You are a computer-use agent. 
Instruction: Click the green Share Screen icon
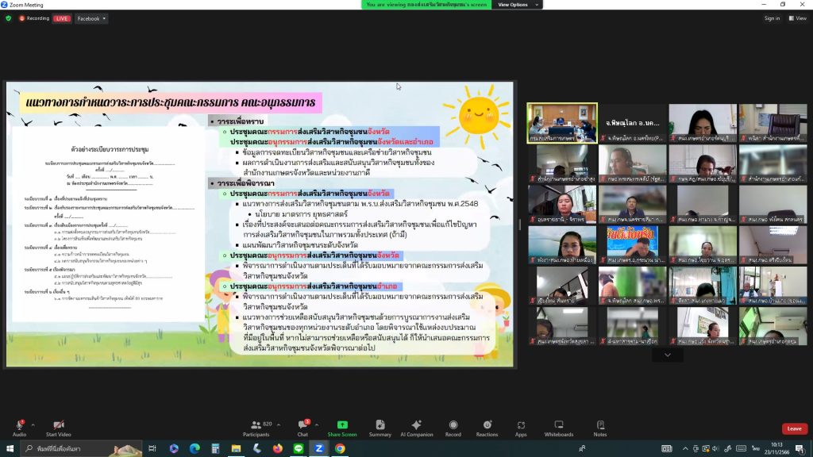coord(342,427)
